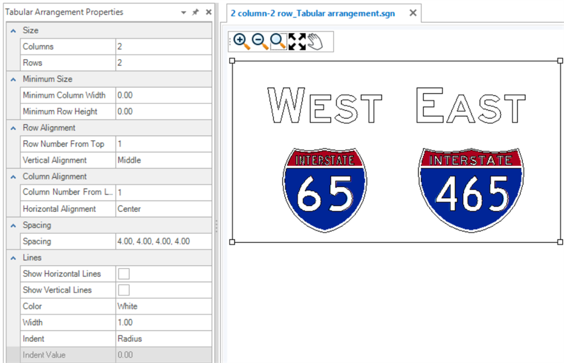
Task: Close the Tabular Arrangement Properties panel
Action: (x=209, y=12)
